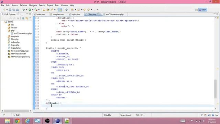Viewport: 220px width, 124px height.
Task: Open the Previous Annotation dropdown arrow
Action: 82,10
